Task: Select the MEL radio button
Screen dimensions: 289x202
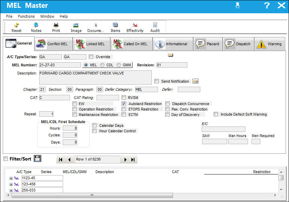Action: click(86, 65)
